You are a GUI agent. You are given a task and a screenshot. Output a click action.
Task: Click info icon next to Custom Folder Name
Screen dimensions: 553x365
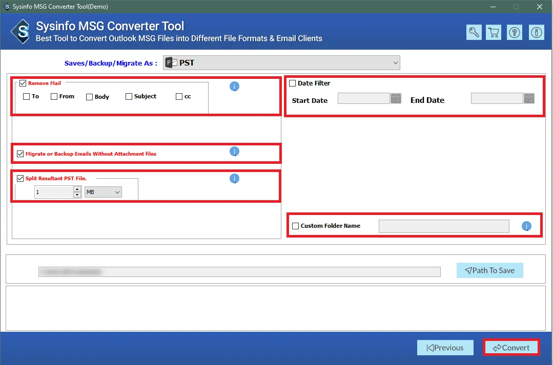pyautogui.click(x=526, y=226)
